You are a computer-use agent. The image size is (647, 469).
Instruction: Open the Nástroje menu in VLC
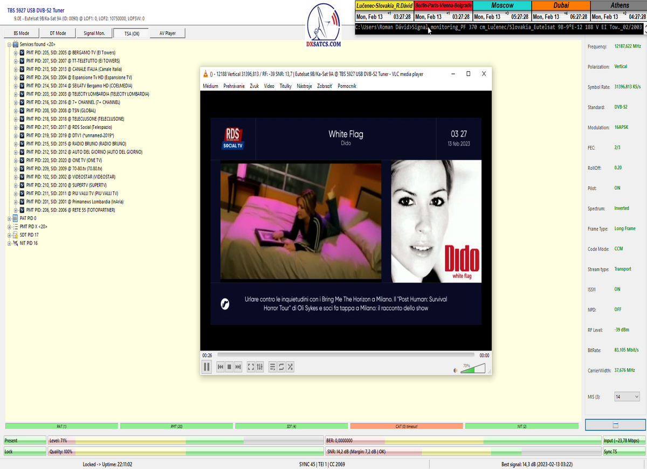(x=304, y=86)
